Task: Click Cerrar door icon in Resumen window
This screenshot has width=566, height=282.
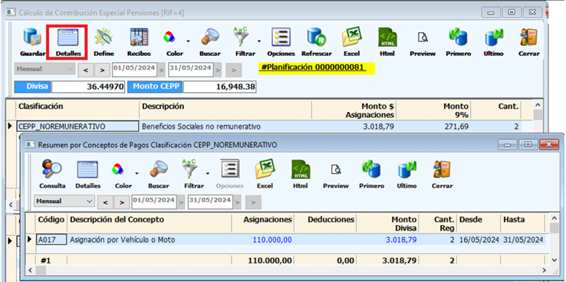Action: 442,169
